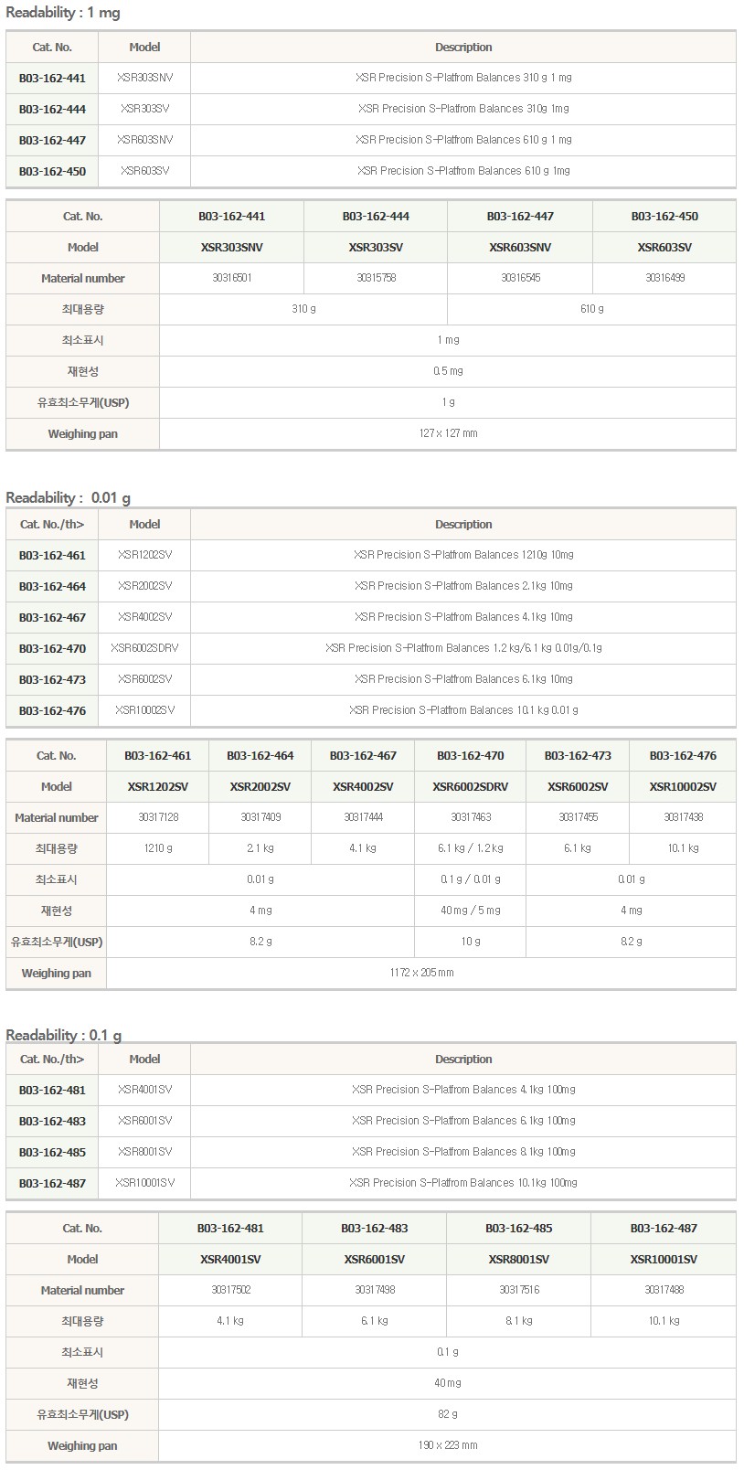Select material number 30317463
Screen dimensions: 744x1470
(471, 817)
